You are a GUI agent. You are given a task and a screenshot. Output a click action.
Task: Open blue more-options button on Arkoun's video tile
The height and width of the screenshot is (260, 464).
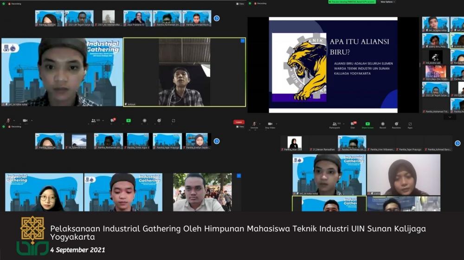[243, 41]
